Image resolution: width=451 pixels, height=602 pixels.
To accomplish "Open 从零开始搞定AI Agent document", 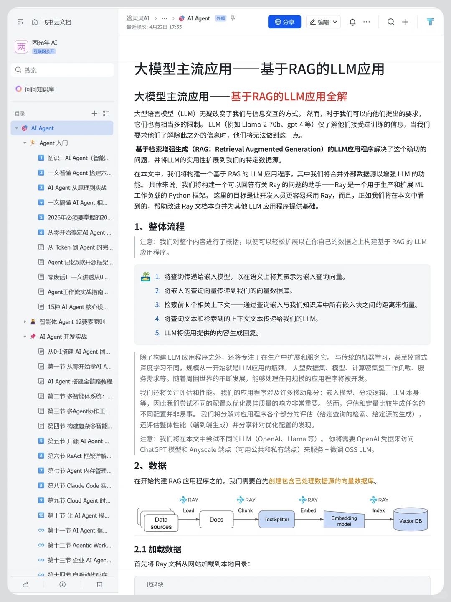I will pos(75,232).
